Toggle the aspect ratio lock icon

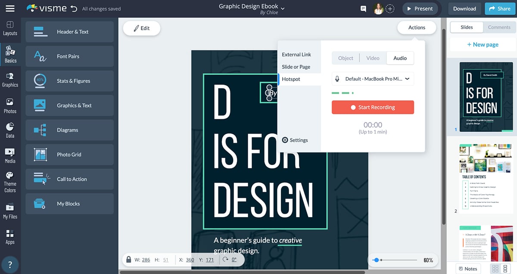(x=128, y=260)
